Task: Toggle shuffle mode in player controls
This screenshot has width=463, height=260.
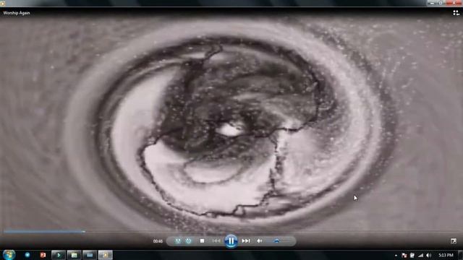Action: click(178, 240)
